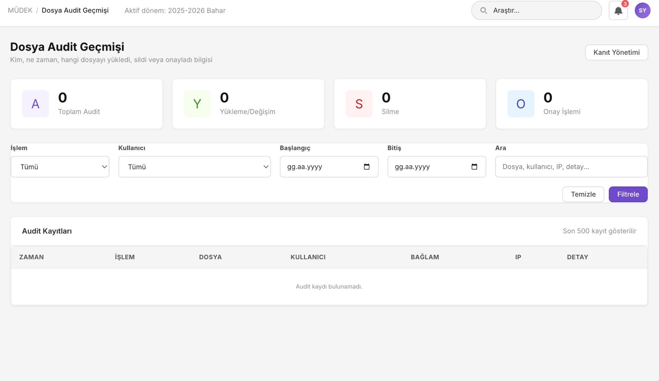Click the Yükleme/Değişim label
The width and height of the screenshot is (659, 381).
(247, 111)
